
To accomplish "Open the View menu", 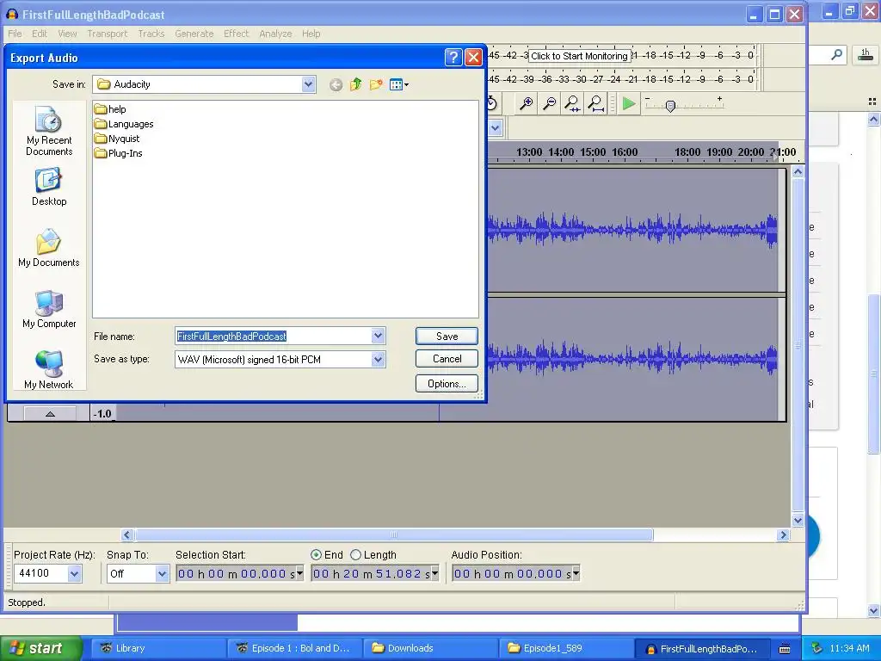I will [x=67, y=34].
